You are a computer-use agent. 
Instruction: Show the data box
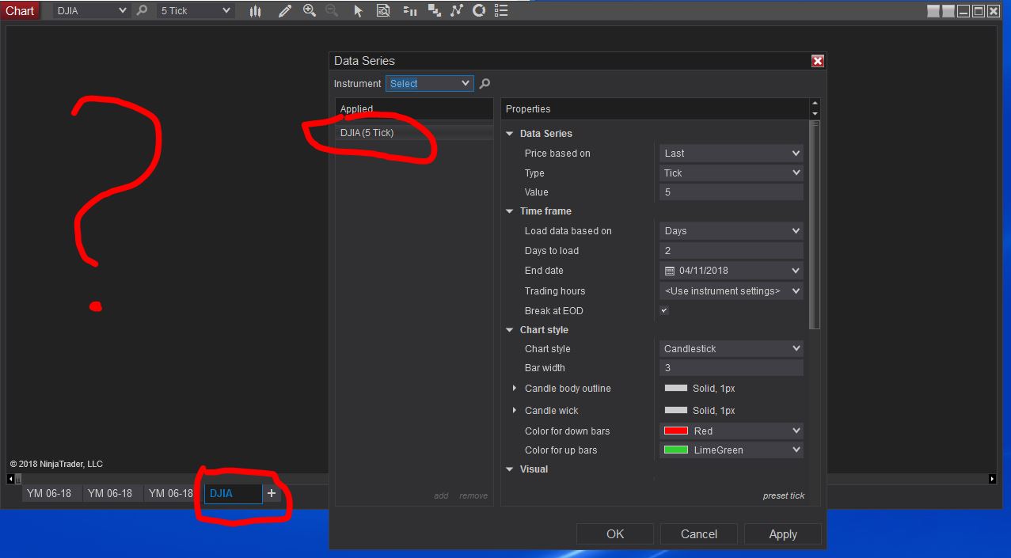[x=383, y=10]
